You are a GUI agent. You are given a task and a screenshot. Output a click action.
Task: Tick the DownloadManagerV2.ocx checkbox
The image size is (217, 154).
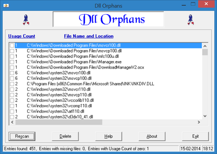coord(12,67)
